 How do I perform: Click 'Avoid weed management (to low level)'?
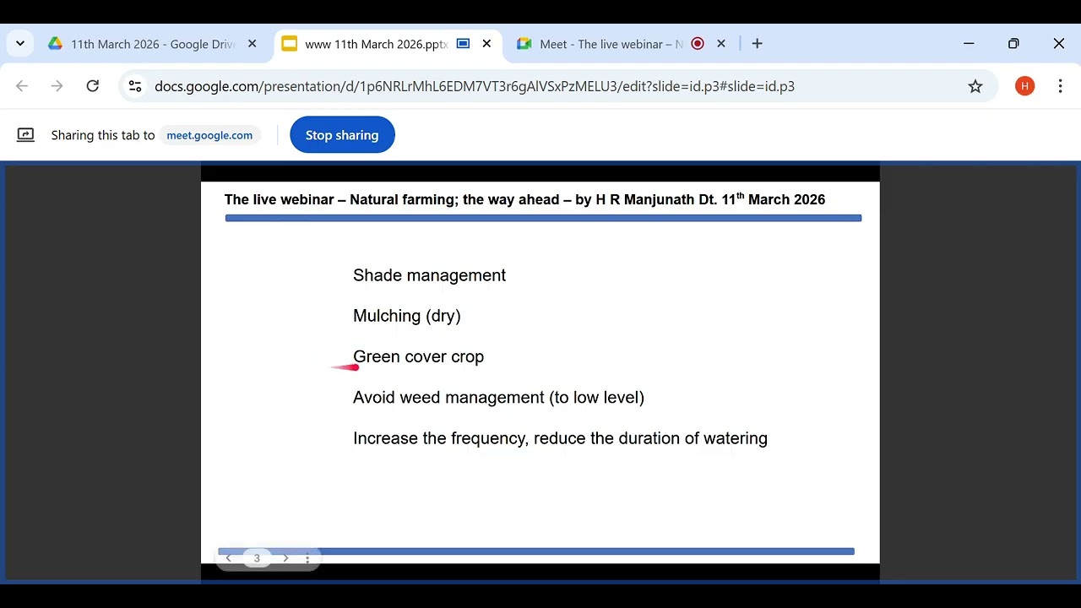(x=498, y=398)
